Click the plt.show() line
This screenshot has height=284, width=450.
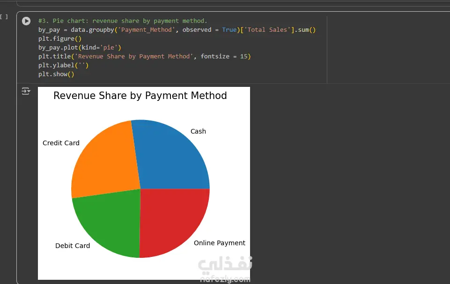pos(56,74)
